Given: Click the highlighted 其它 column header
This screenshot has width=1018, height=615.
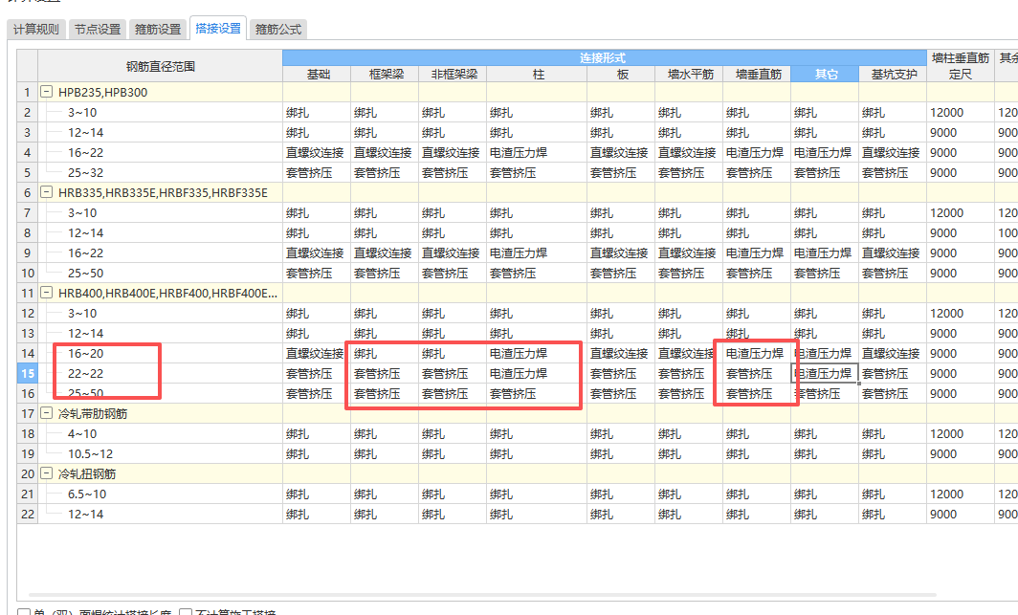Looking at the screenshot, I should pyautogui.click(x=825, y=75).
